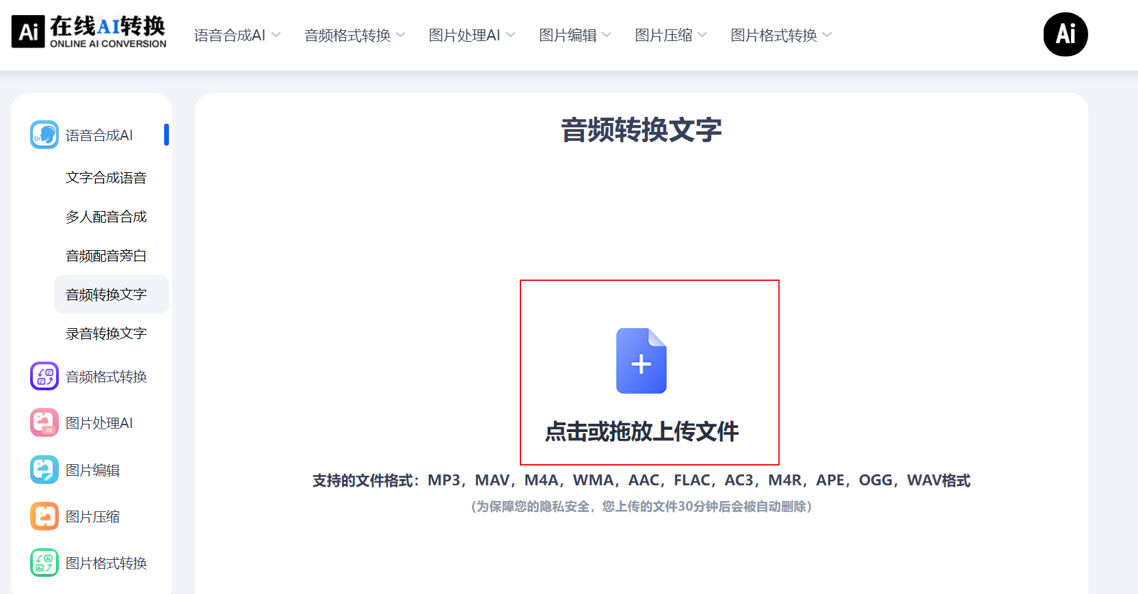Open the 图片格式转换 top navigation menu

780,35
